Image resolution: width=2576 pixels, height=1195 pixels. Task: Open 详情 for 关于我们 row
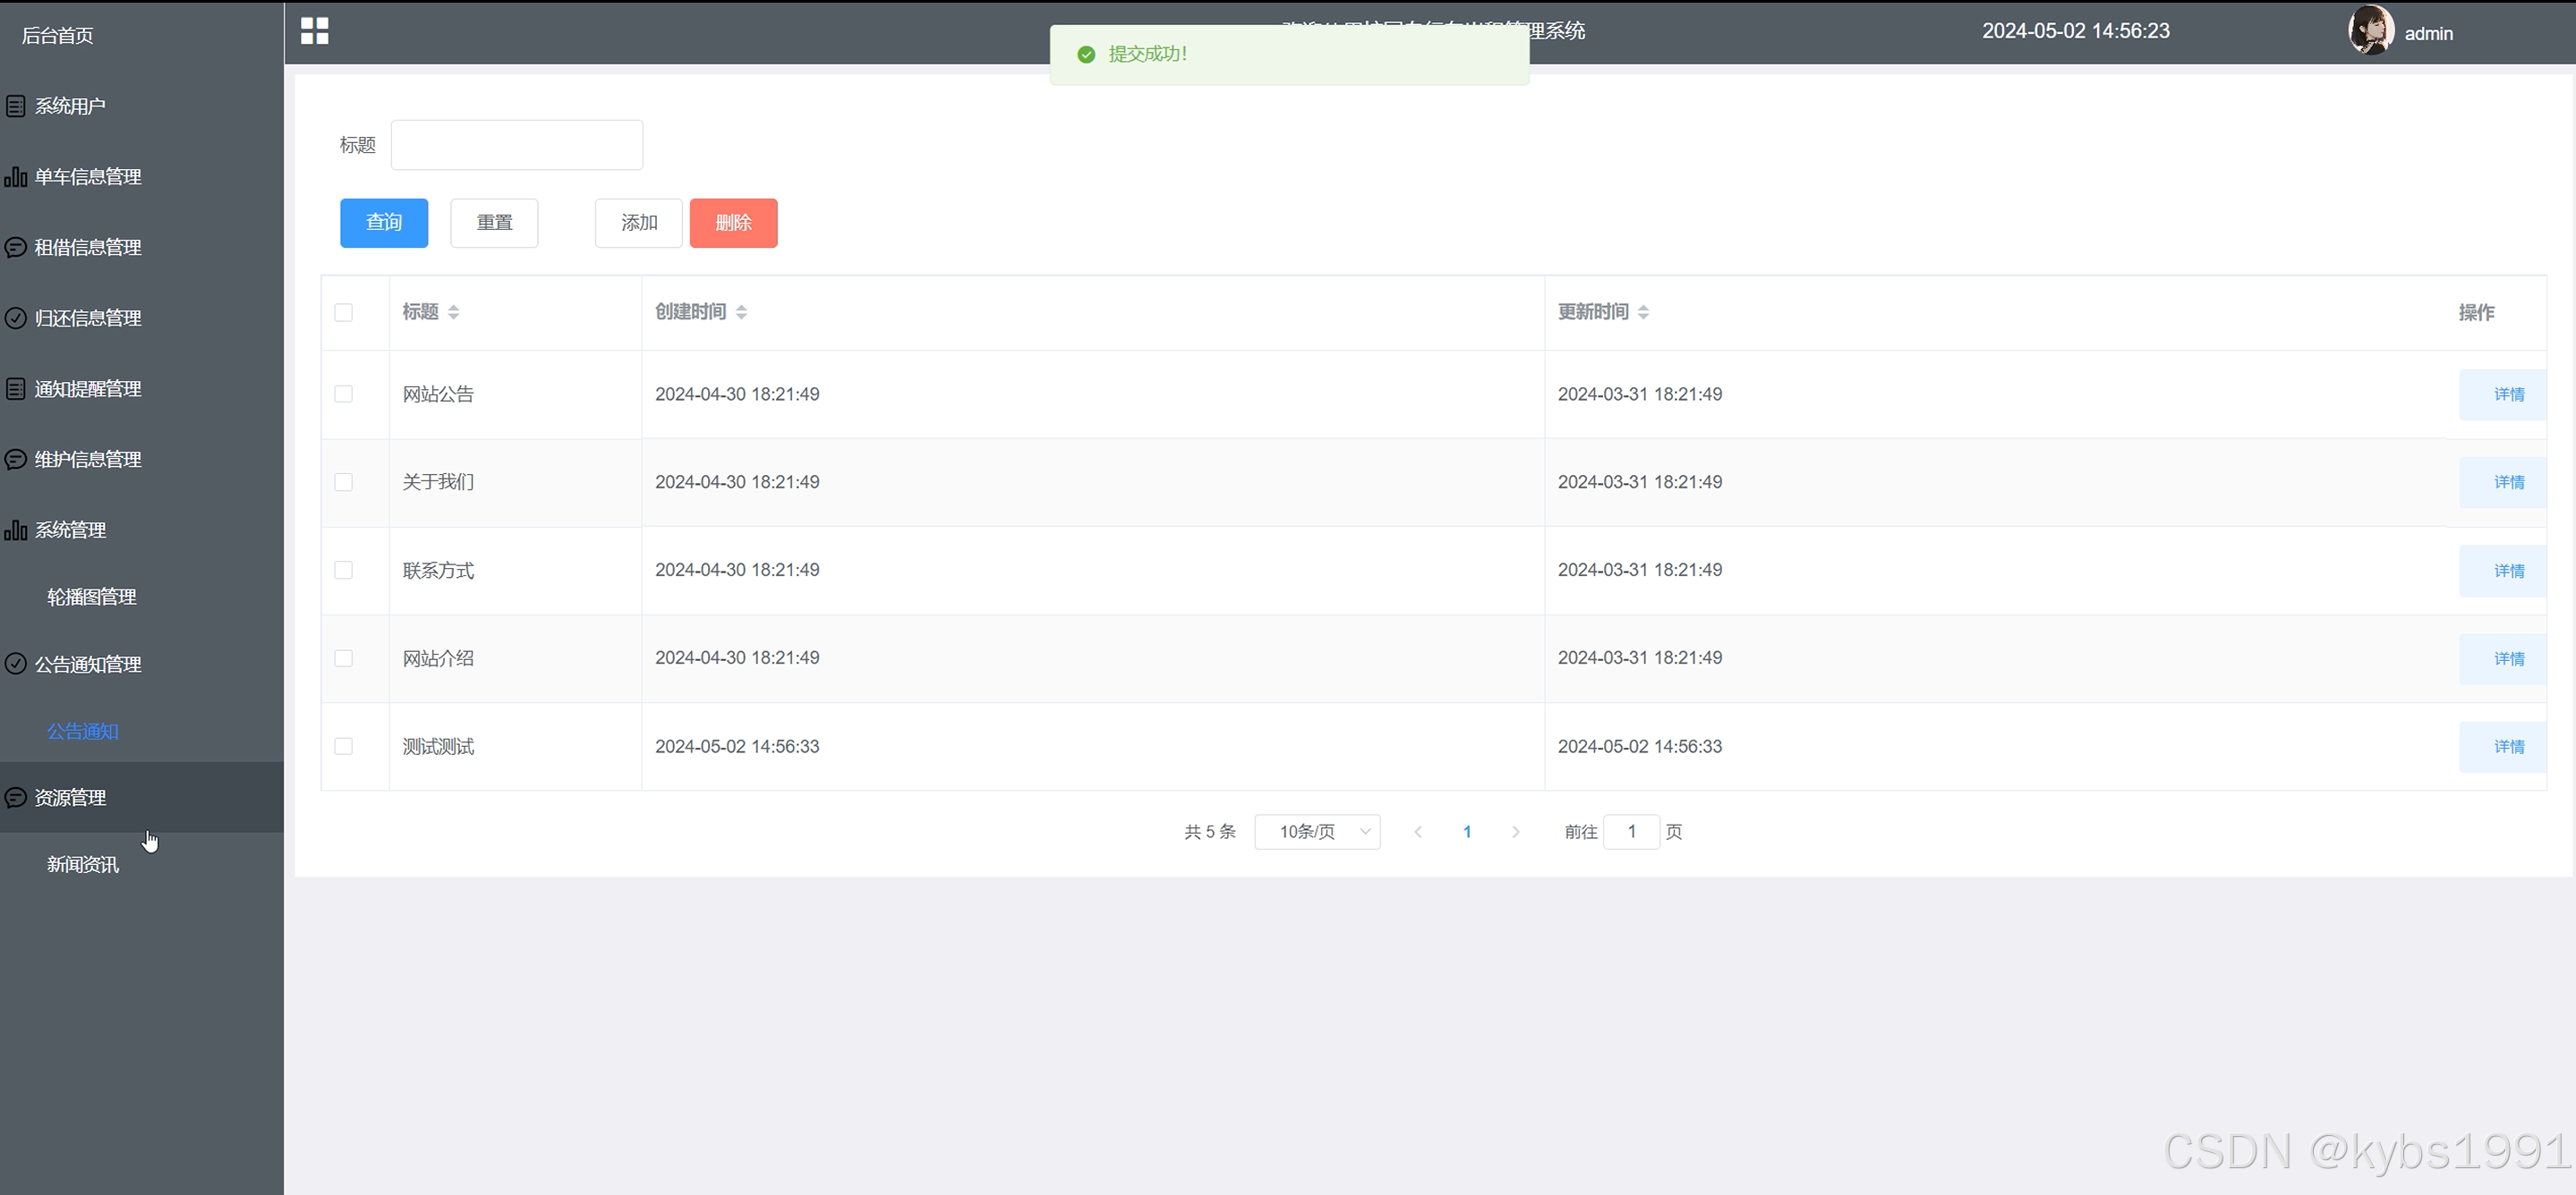pyautogui.click(x=2508, y=481)
